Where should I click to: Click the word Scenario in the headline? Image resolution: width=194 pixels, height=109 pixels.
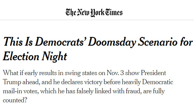(158, 41)
